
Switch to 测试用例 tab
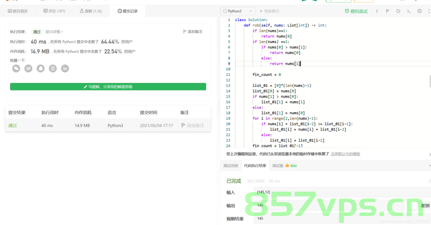231,166
